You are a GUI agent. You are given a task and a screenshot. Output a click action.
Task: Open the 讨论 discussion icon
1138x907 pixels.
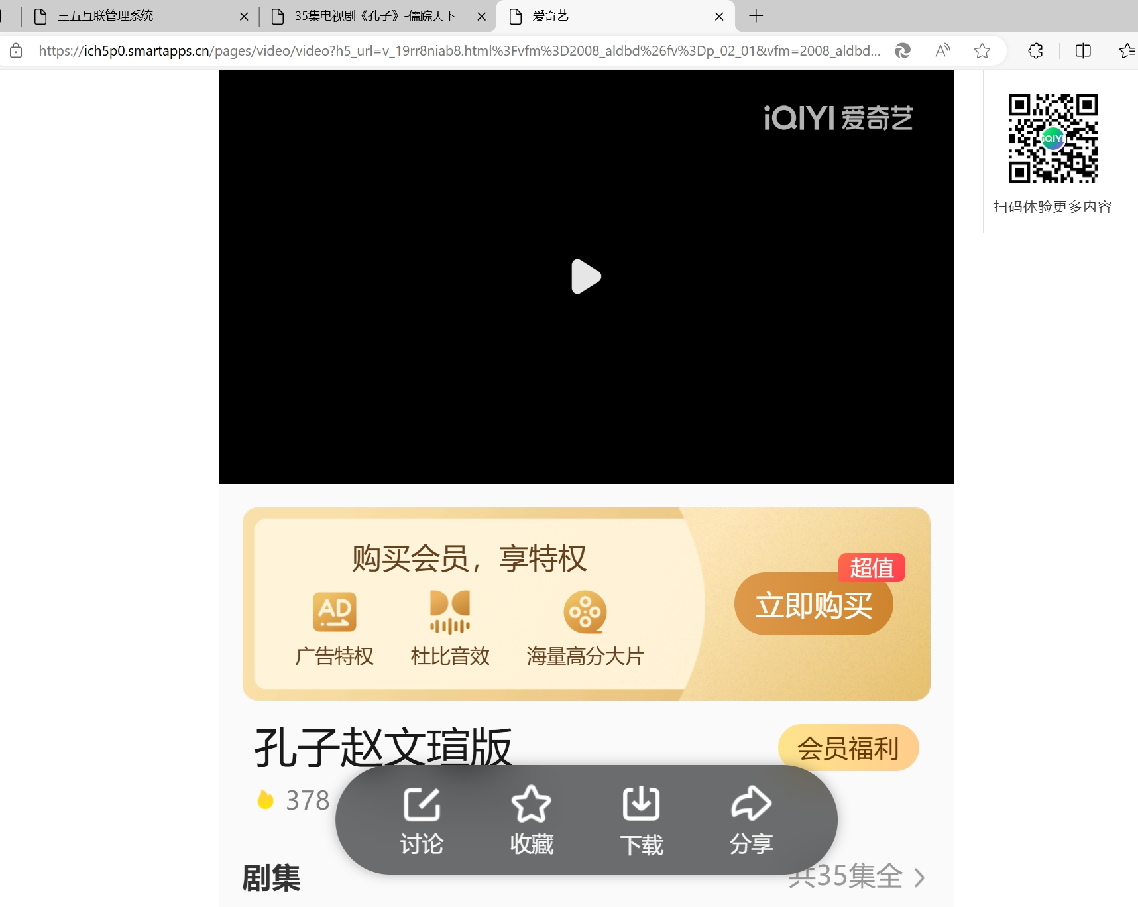[x=422, y=804]
